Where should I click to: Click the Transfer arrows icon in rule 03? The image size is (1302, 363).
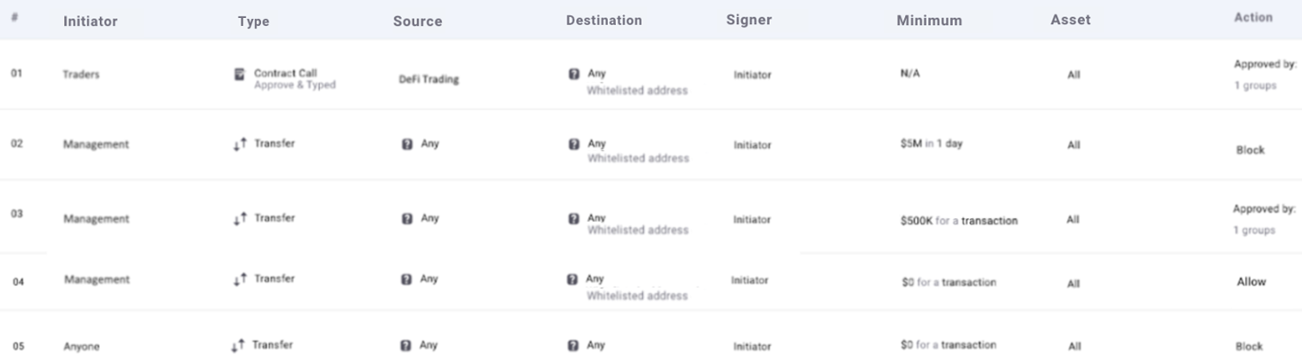(x=239, y=218)
